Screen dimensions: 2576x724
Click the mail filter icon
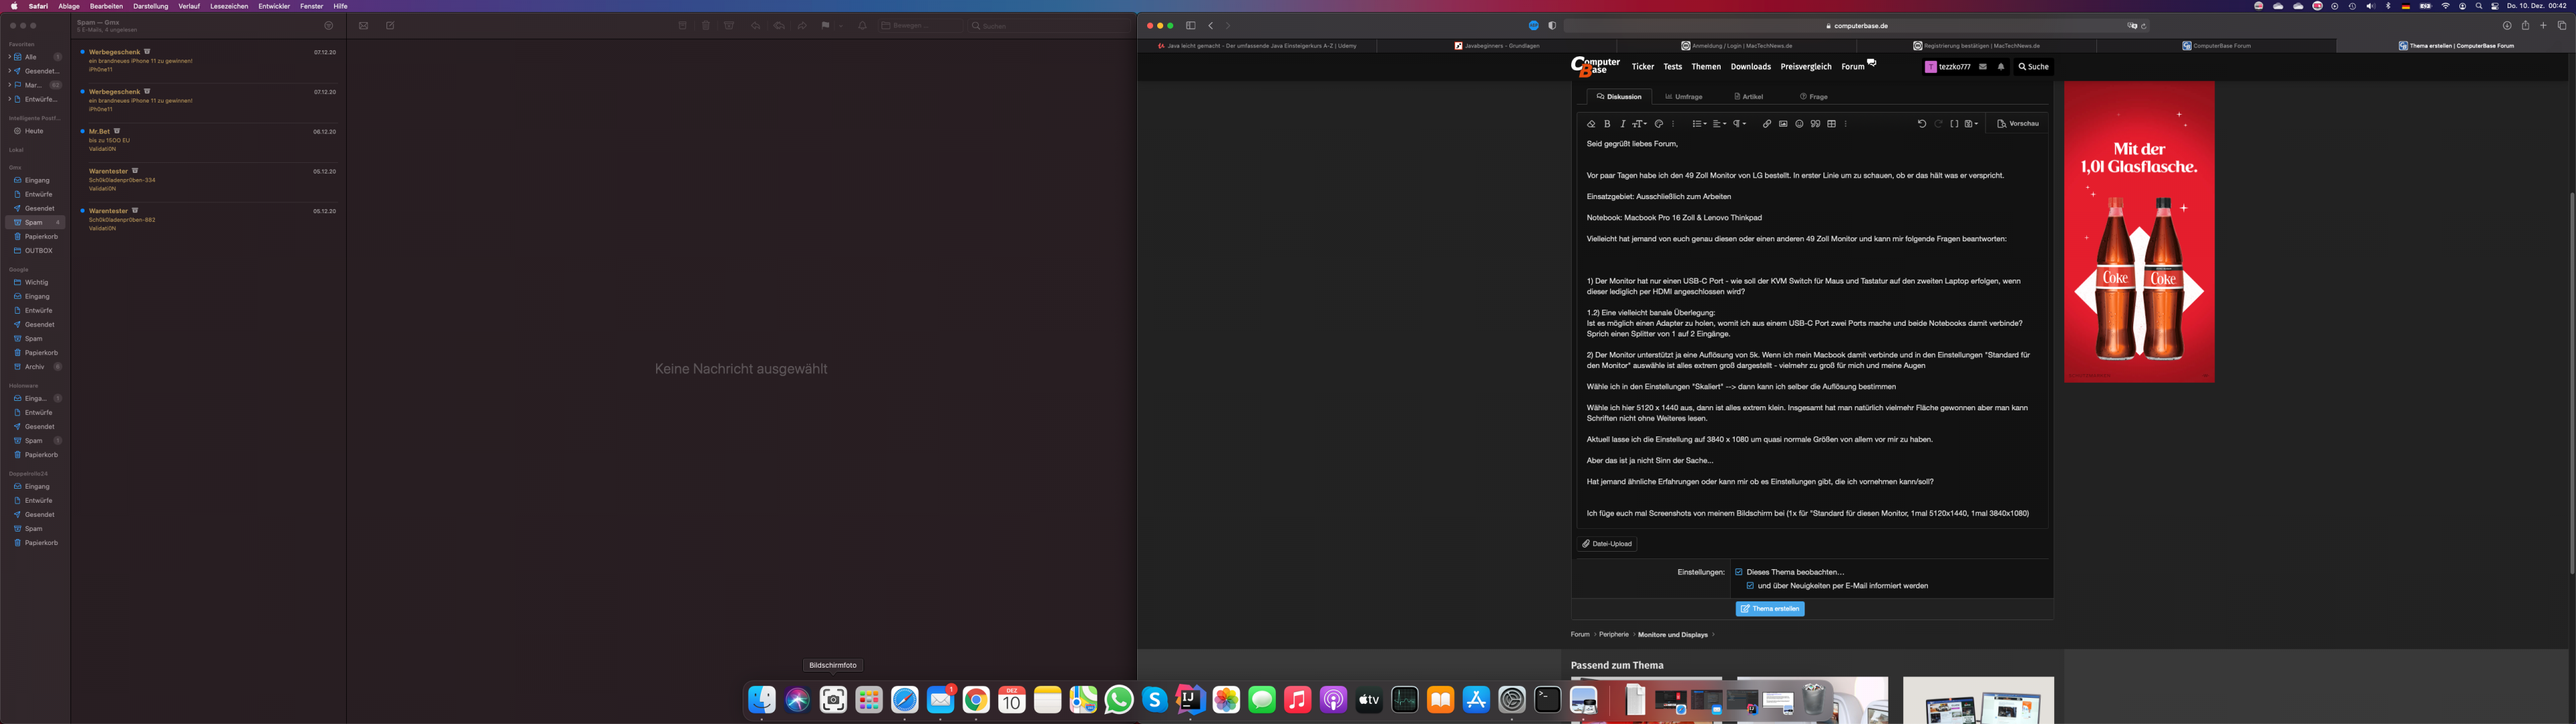(329, 26)
